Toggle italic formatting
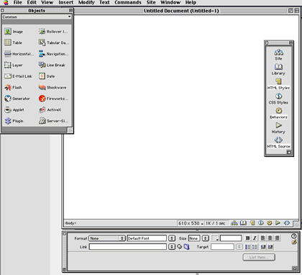This screenshot has width=302, height=275. coord(255,238)
